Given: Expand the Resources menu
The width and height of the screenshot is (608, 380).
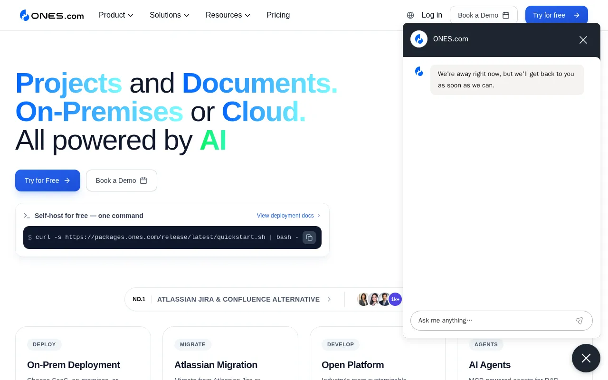Looking at the screenshot, I should coord(228,15).
